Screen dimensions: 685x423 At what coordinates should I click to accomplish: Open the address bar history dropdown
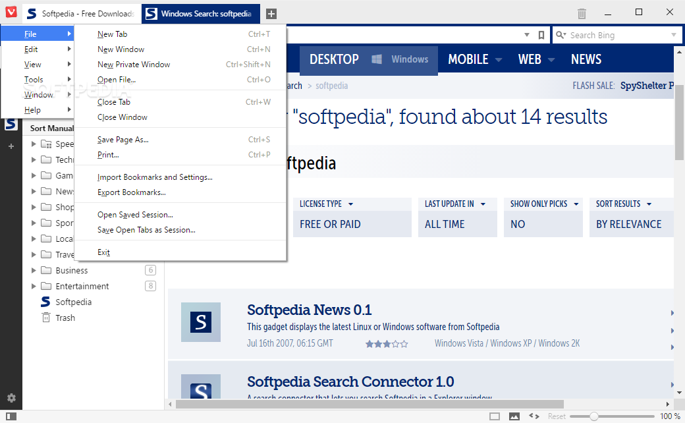[x=527, y=35]
